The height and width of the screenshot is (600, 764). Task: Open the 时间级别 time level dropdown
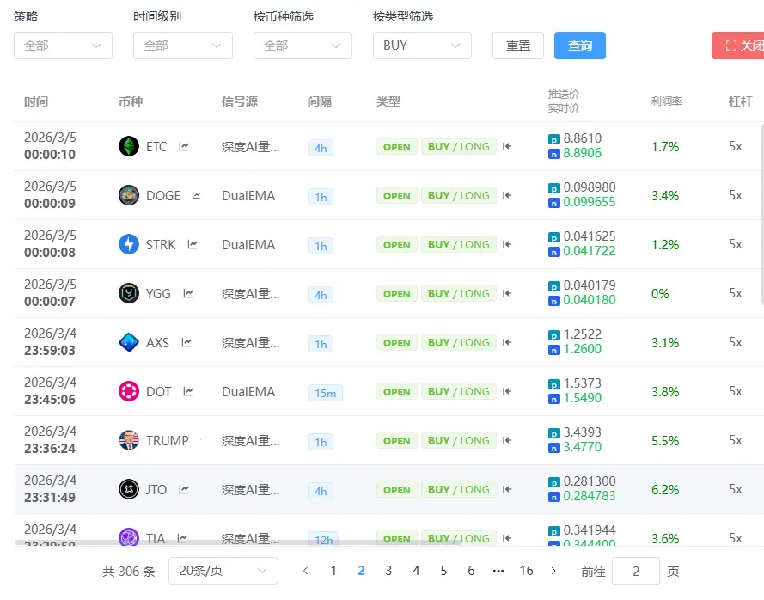pyautogui.click(x=183, y=46)
